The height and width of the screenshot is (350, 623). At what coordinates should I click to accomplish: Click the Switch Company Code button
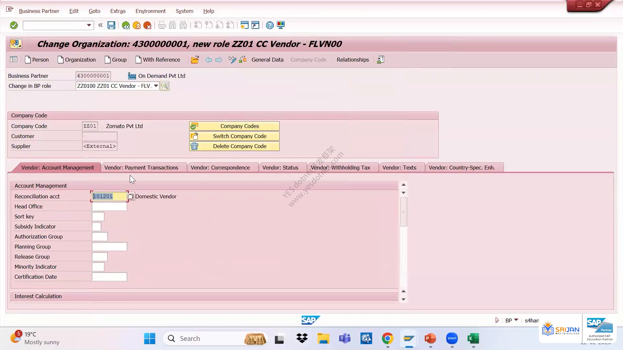[x=234, y=136]
